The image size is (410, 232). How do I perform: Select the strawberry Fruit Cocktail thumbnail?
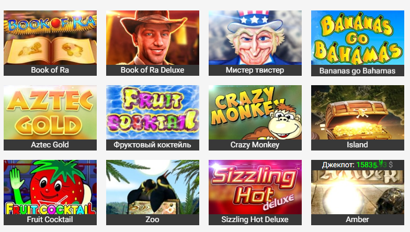[x=50, y=187]
